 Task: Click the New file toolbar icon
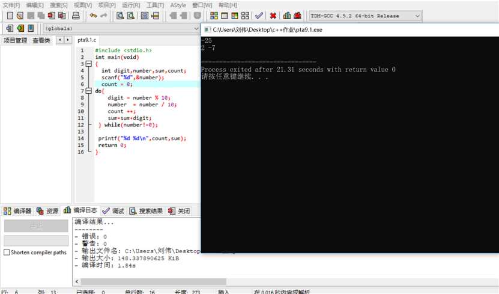(x=10, y=16)
